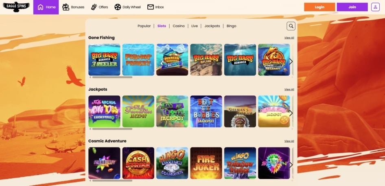The image size is (385, 186).
Task: Click the orange Login button
Action: [x=319, y=7]
